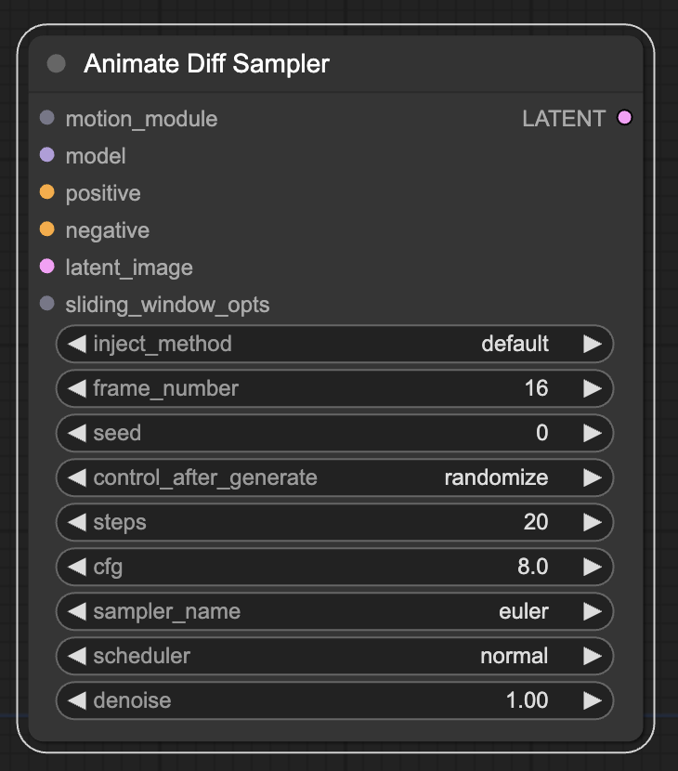Click the orange negative input socket
Screen dimensions: 678x771
(47, 230)
